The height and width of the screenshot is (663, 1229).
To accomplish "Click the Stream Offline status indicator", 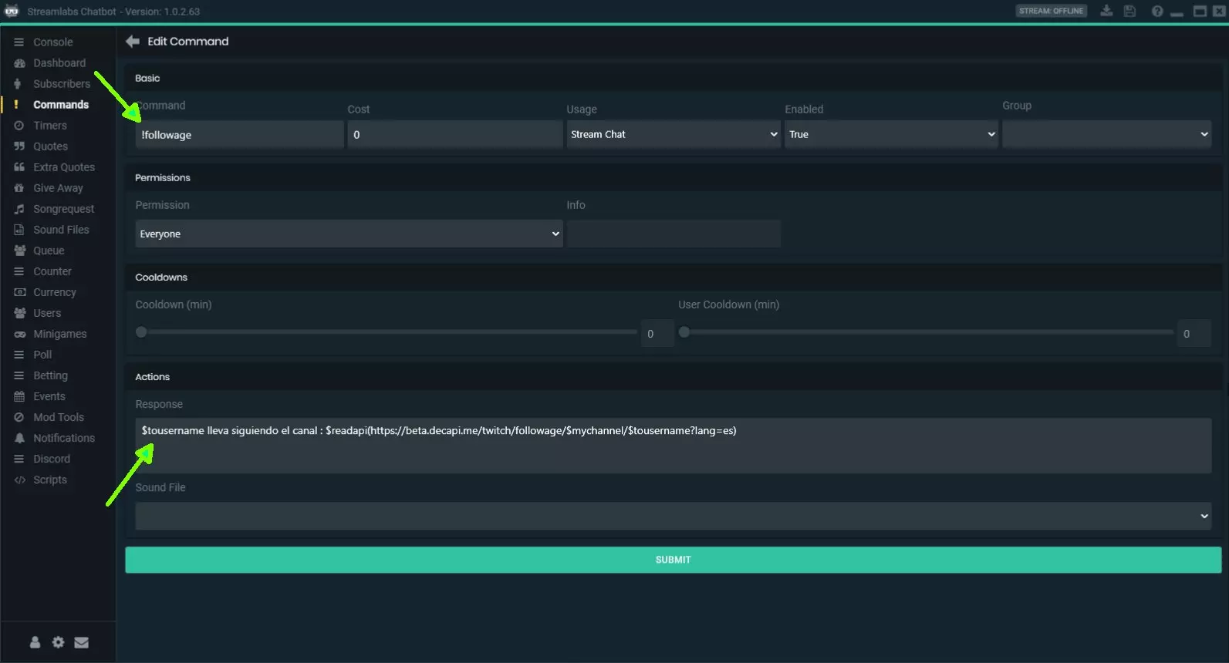I will (1051, 11).
